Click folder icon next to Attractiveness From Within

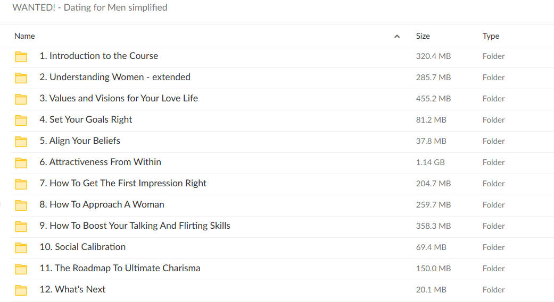[21, 163]
